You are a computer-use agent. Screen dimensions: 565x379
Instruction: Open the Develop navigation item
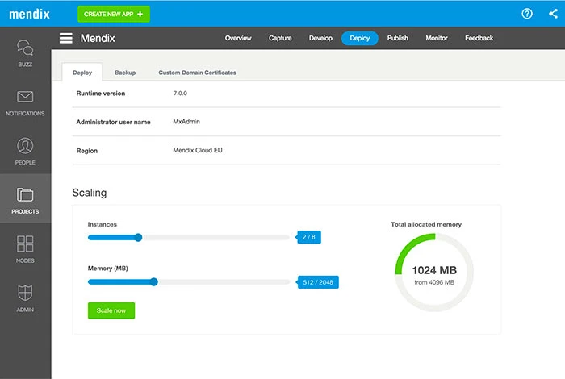(320, 38)
